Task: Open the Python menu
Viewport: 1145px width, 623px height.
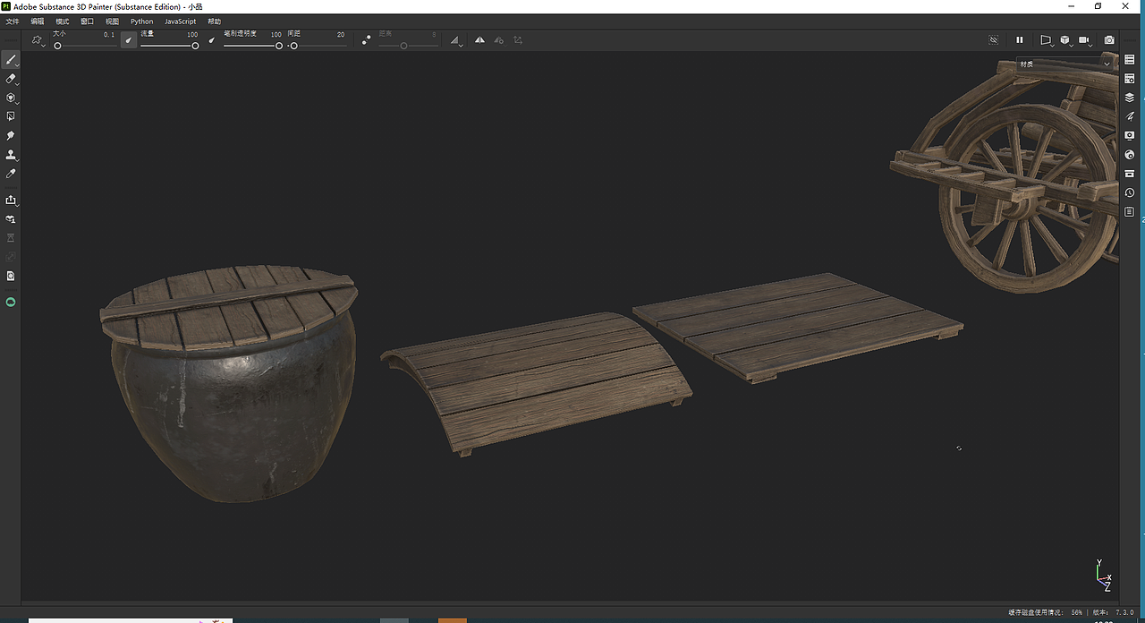Action: [x=141, y=21]
